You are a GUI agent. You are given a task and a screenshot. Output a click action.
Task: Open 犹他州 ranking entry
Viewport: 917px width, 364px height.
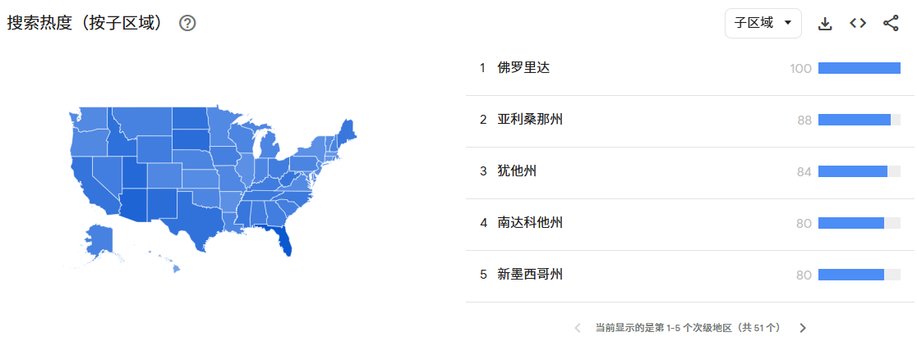click(x=517, y=171)
